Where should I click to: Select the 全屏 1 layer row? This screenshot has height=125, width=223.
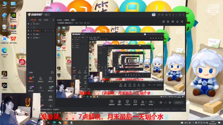[41, 34]
